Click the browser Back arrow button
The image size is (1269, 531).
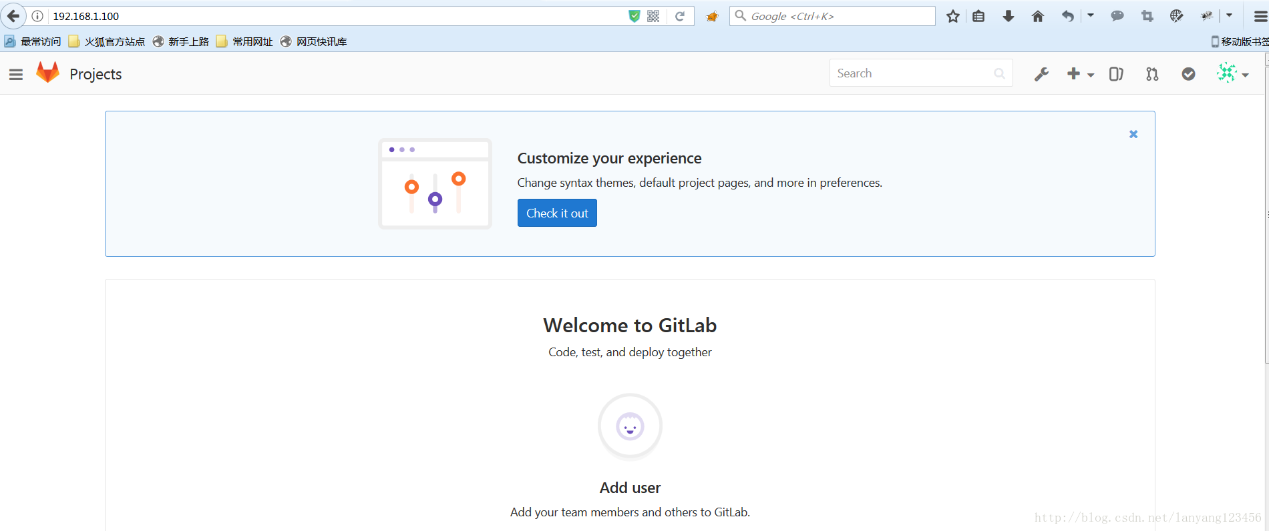coord(13,16)
